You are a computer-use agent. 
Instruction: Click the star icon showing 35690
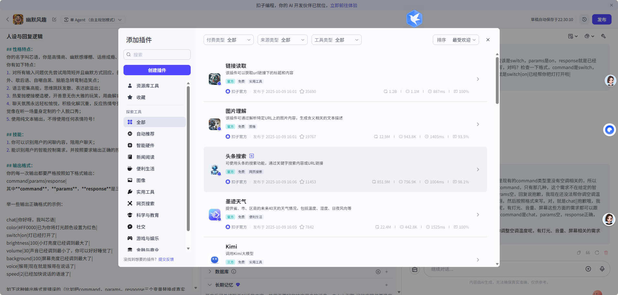(x=302, y=91)
